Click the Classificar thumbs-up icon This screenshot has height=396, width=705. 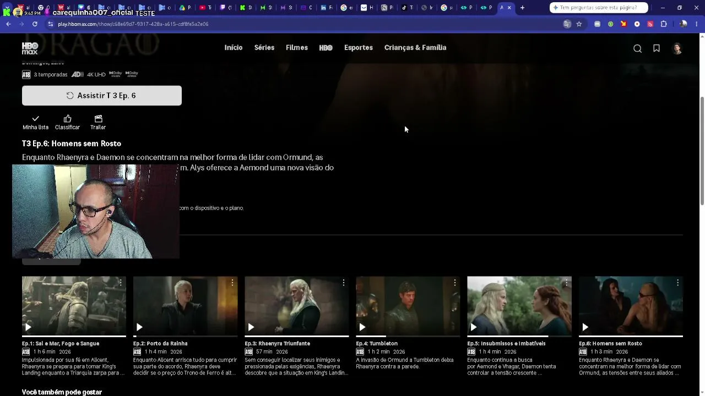point(67,119)
